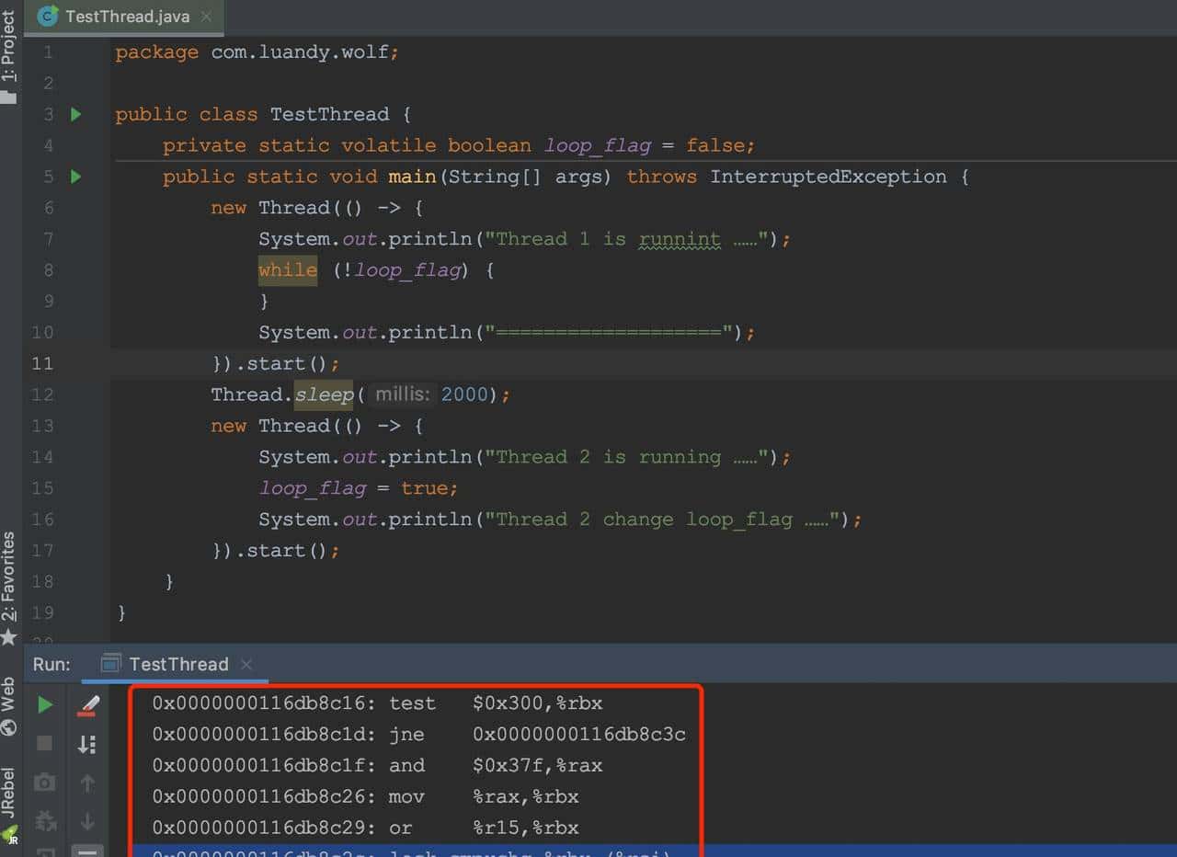Click the sleep method call on line 12
The width and height of the screenshot is (1177, 857).
(x=324, y=394)
